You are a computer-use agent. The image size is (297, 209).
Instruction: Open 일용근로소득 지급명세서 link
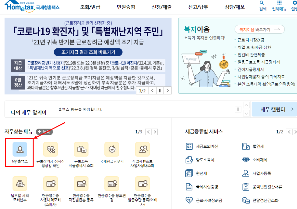click(x=258, y=62)
